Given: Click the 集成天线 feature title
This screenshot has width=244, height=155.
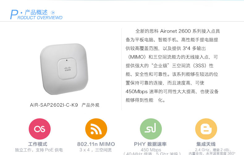Looking at the screenshot, I should [x=206, y=144].
